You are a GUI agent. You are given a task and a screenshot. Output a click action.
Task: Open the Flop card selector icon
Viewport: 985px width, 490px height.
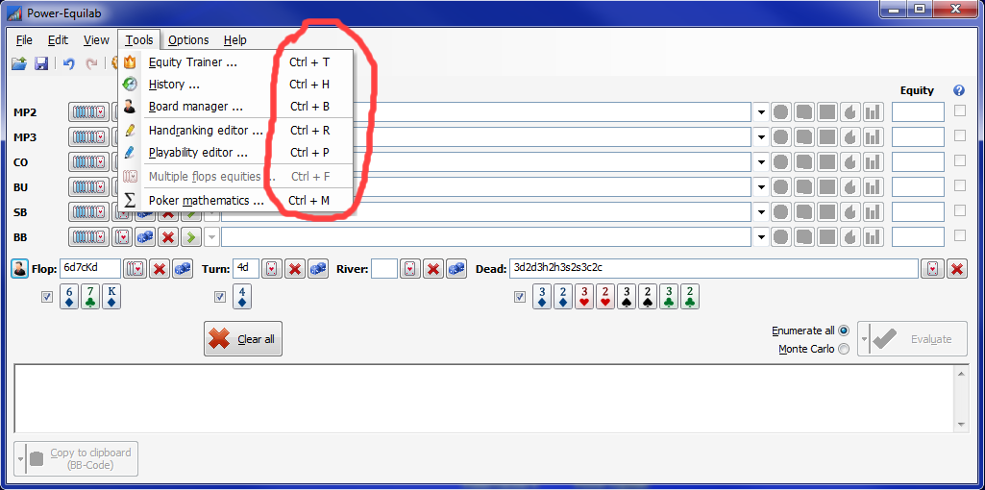136,269
